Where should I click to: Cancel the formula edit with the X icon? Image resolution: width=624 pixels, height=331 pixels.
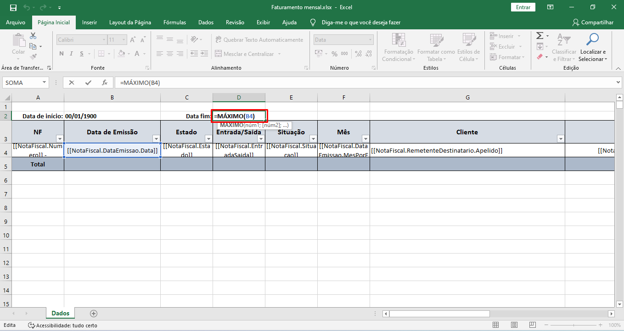[72, 83]
